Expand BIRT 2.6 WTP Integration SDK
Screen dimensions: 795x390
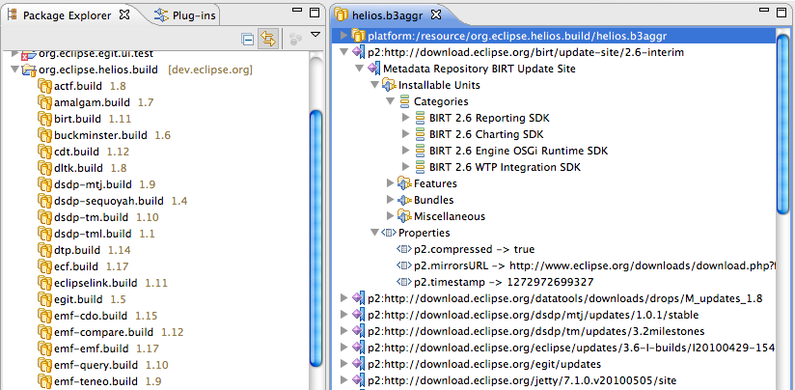coord(405,167)
